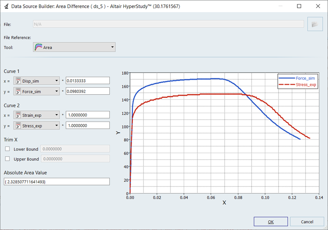Viewport: 328px width, 230px height.
Task: Click the Disp_sim data source icon
Action: click(x=18, y=81)
